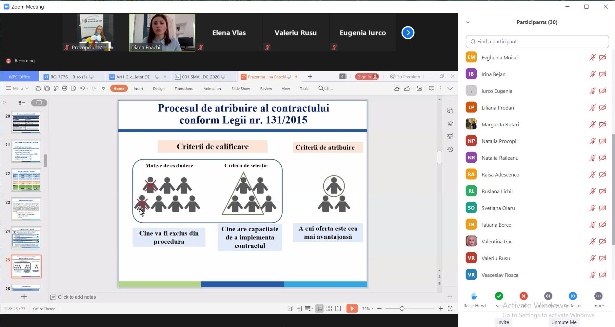Save the presentation using the disk icon
Image resolution: width=615 pixels, height=327 pixels.
tap(47, 88)
